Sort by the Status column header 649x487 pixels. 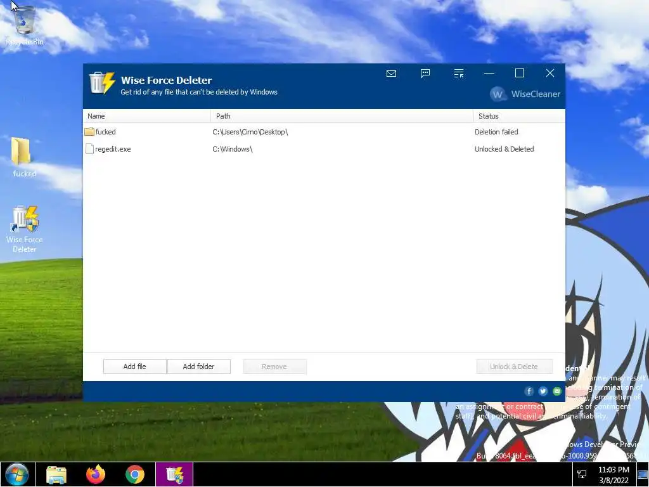519,116
